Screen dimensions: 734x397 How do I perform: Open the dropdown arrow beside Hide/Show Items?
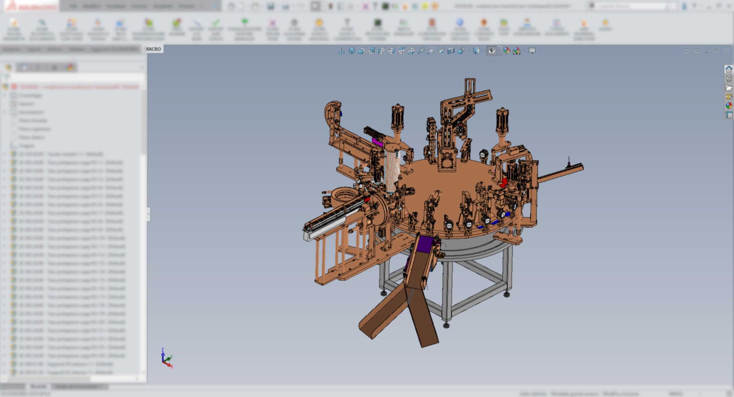coord(499,51)
